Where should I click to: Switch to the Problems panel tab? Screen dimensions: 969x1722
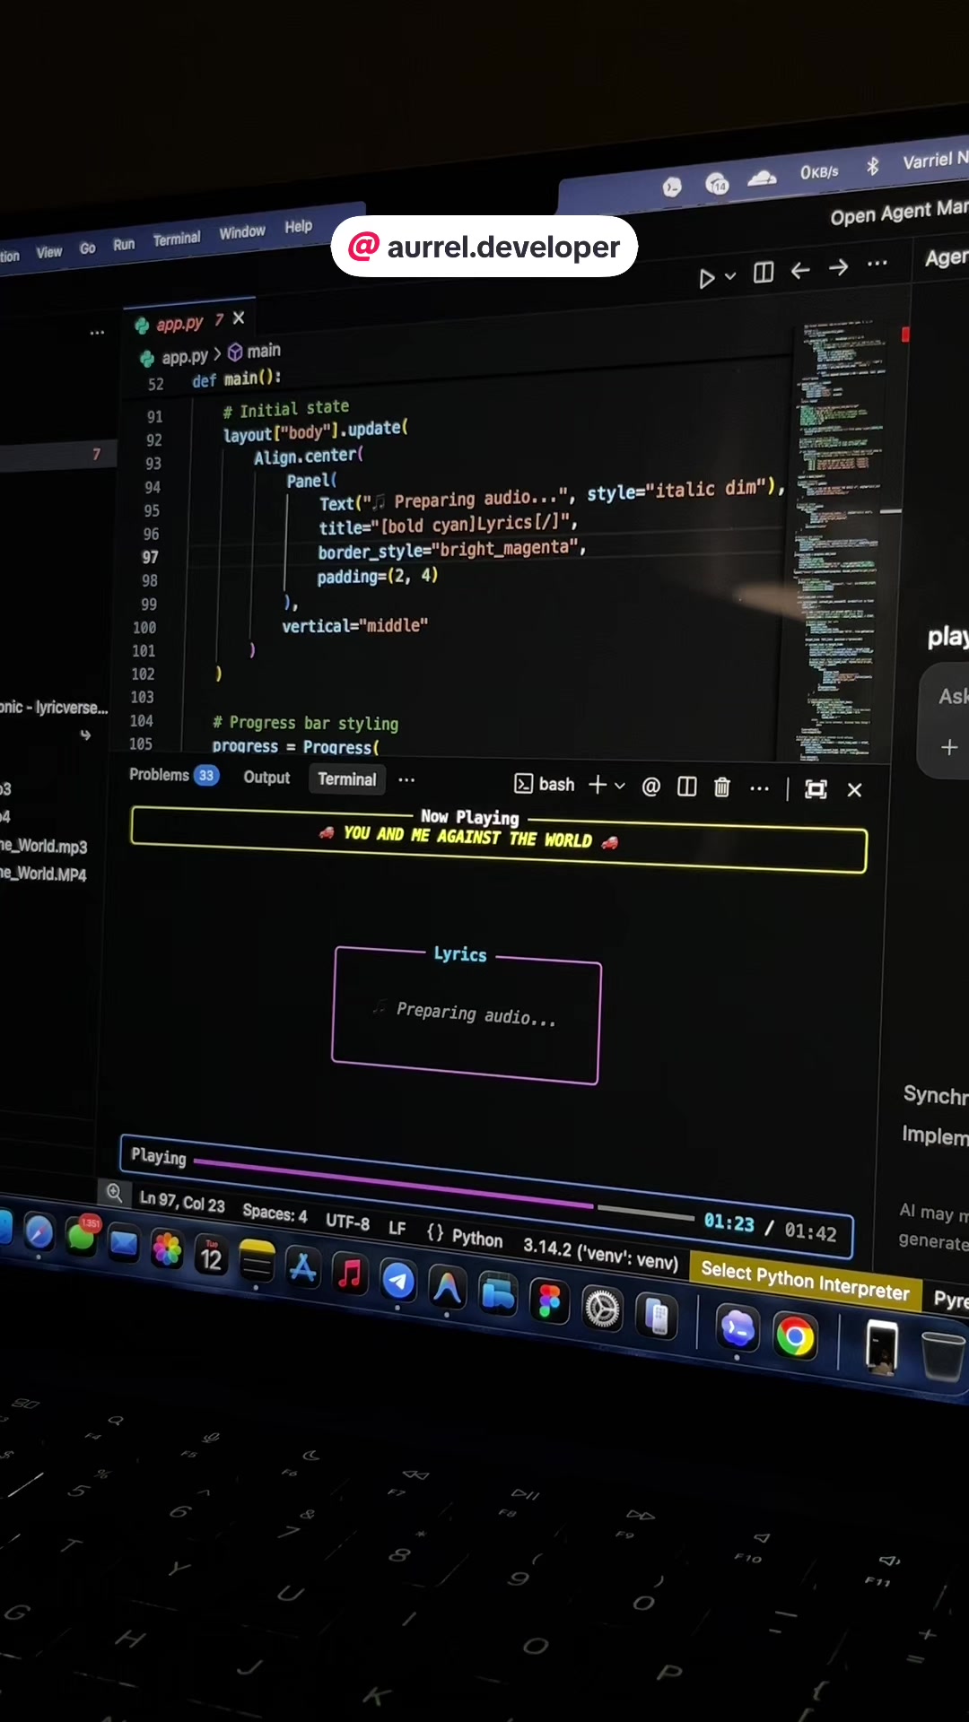click(173, 775)
